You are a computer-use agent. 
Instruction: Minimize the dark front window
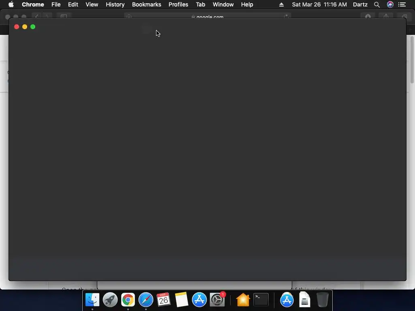25,27
